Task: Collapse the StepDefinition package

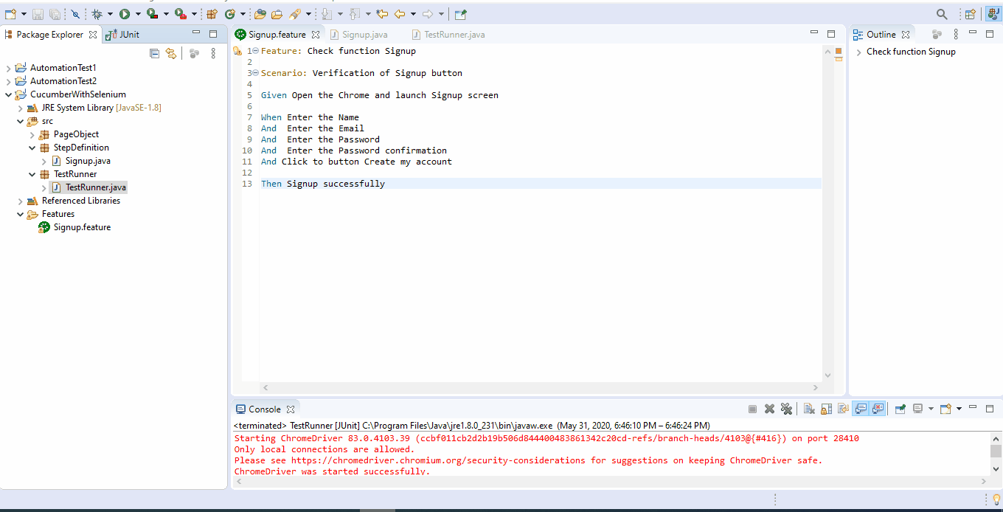Action: click(x=32, y=148)
